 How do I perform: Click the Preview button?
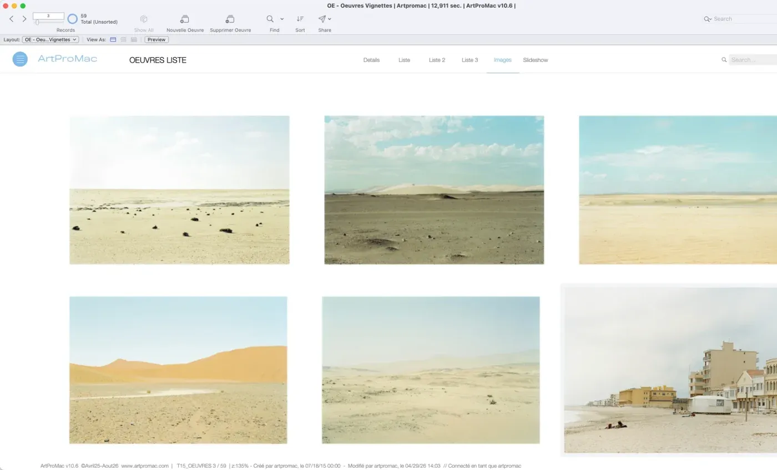pos(157,39)
